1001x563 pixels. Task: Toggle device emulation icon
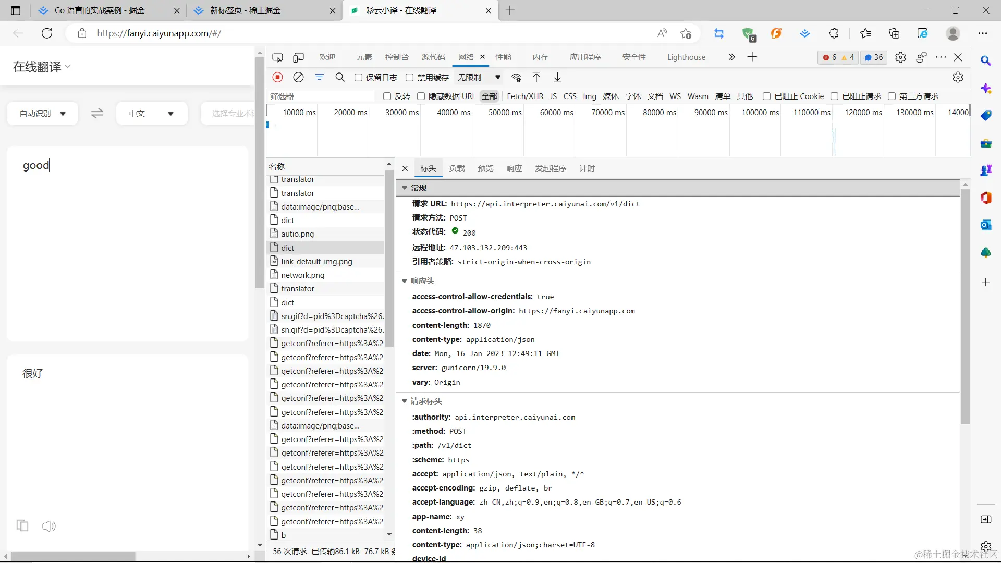coord(298,57)
